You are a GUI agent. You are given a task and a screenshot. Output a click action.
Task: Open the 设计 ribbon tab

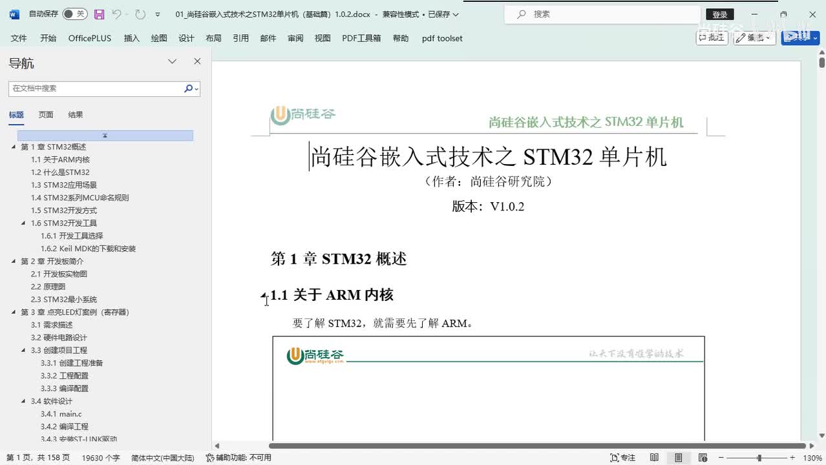point(186,38)
